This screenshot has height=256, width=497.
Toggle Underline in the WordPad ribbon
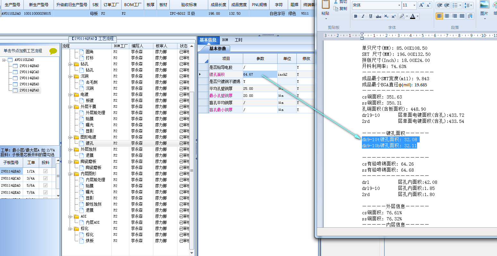click(371, 16)
